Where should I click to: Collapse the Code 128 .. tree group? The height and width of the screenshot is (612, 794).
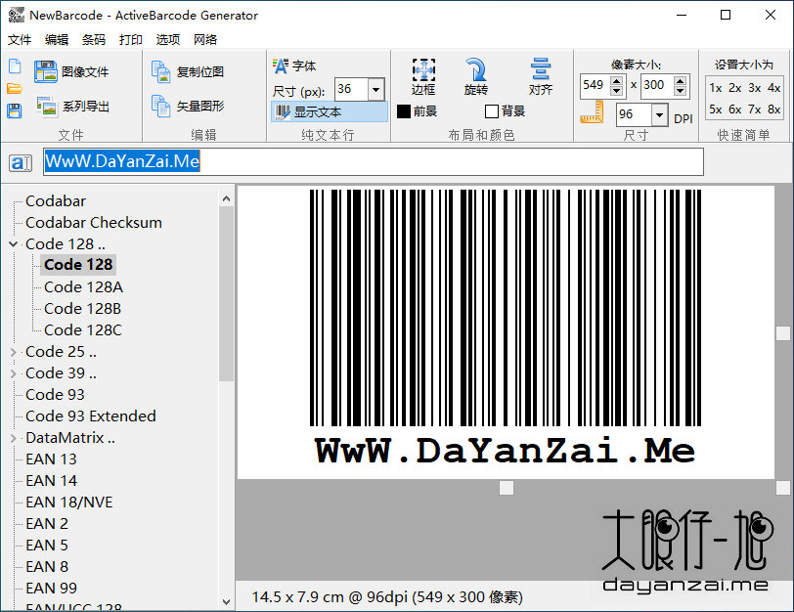(13, 244)
